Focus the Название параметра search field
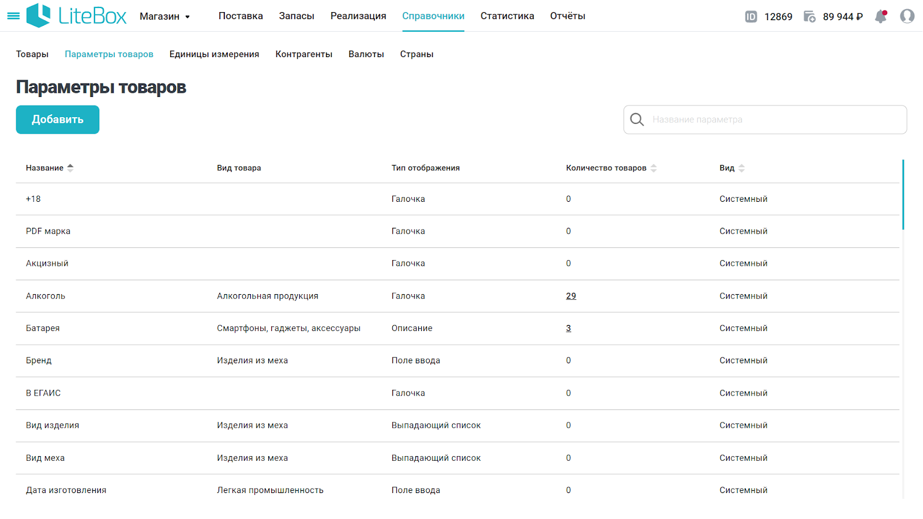Screen dimensions: 923x519 pyautogui.click(x=765, y=119)
